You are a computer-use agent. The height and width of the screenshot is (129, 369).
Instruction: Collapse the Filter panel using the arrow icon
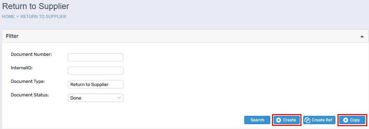362,36
